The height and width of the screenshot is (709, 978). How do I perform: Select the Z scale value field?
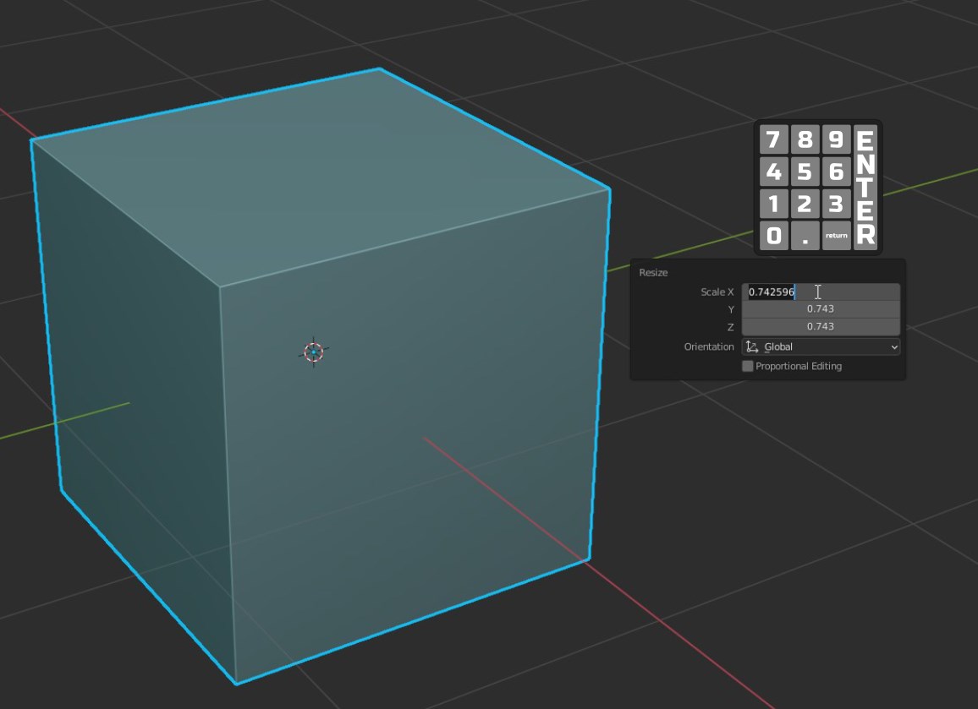(x=821, y=326)
